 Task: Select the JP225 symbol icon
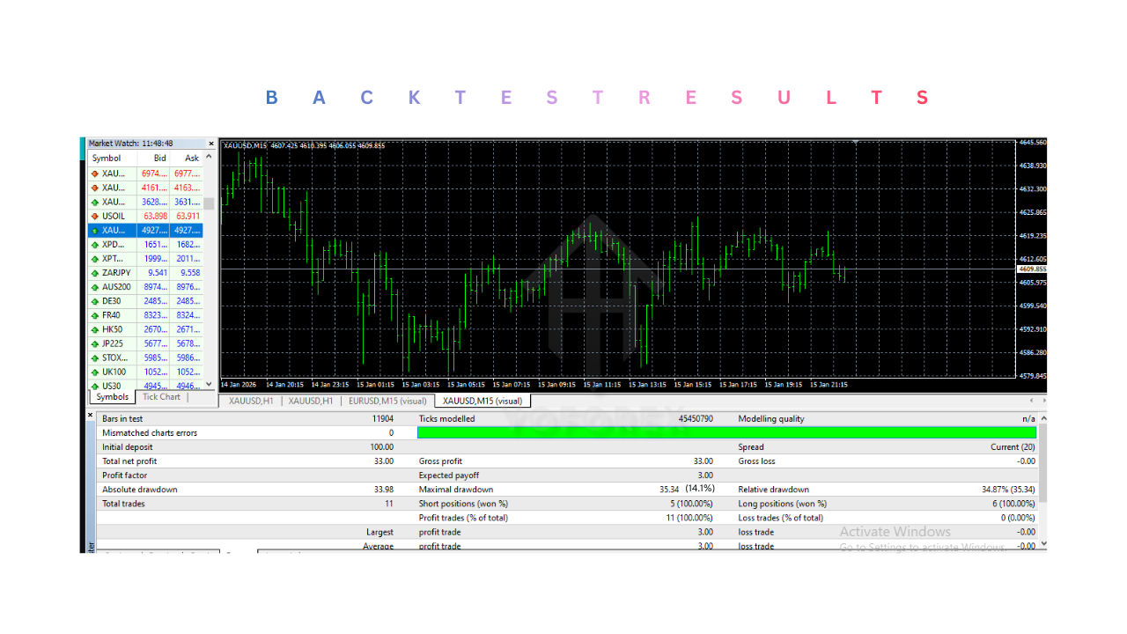(95, 343)
